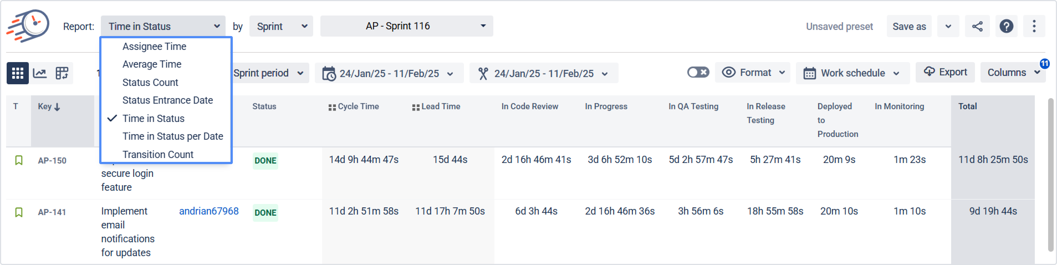This screenshot has width=1057, height=265.
Task: Click the share icon
Action: pos(977,27)
